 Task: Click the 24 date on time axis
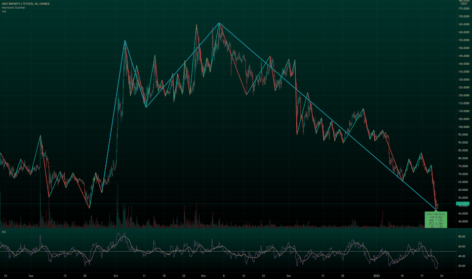point(441,275)
